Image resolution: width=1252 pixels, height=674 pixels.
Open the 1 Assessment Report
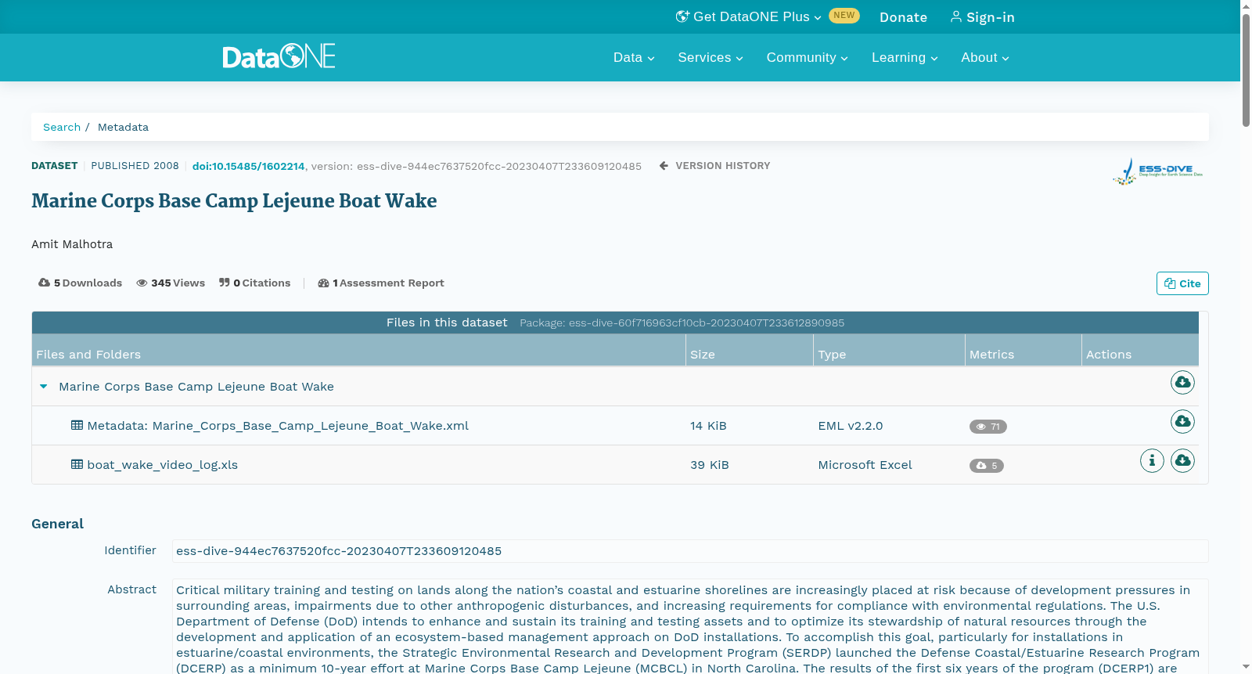coord(381,283)
